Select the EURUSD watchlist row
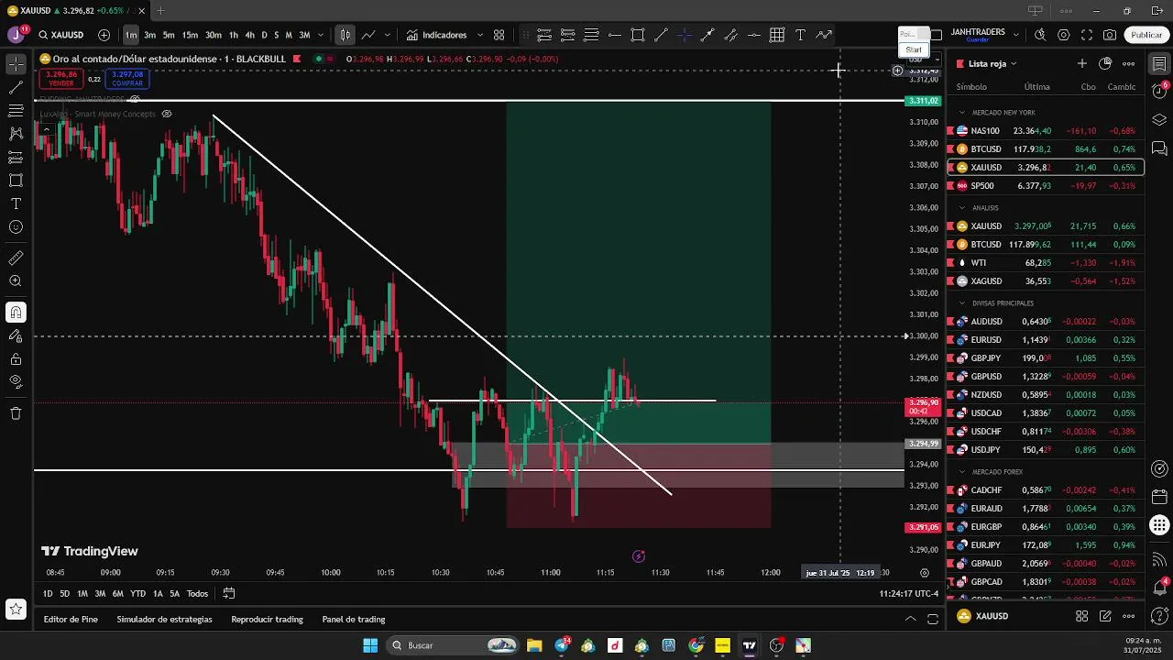This screenshot has width=1173, height=660. click(1046, 340)
